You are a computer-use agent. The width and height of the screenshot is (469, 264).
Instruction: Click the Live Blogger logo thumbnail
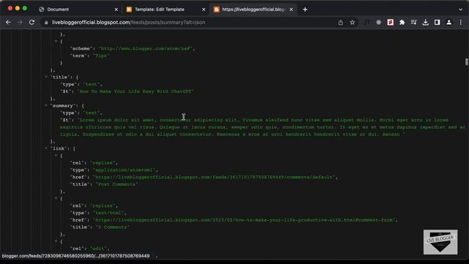click(440, 242)
